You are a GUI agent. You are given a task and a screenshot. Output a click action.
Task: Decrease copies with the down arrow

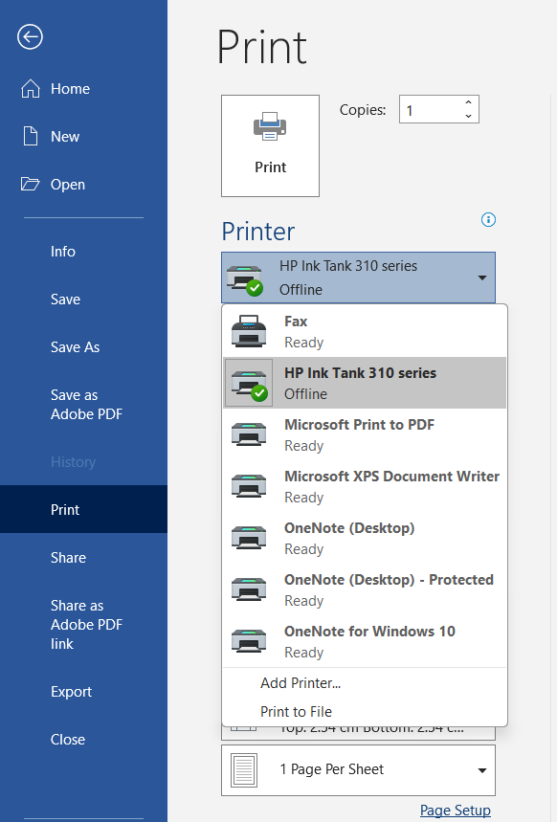(468, 116)
